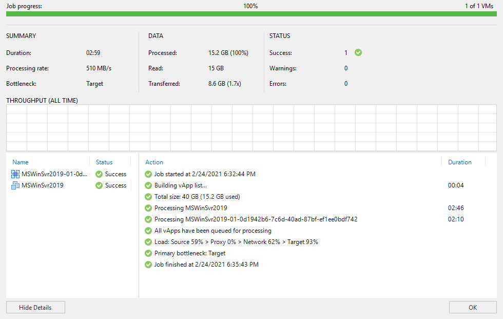Click the 02:46 duration value
The width and height of the screenshot is (503, 319).
click(456, 208)
